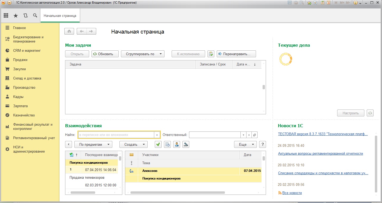The width and height of the screenshot is (382, 203).
Task: Click the favorites star in top panel
Action: 16,16
